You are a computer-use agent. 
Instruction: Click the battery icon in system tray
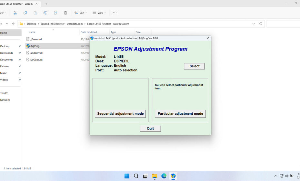click(292, 176)
